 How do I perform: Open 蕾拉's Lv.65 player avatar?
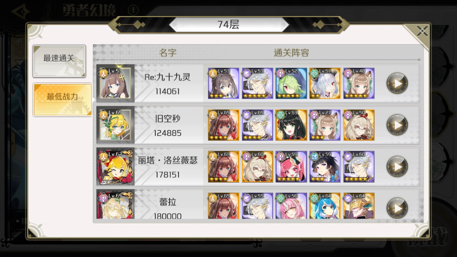tap(116, 204)
